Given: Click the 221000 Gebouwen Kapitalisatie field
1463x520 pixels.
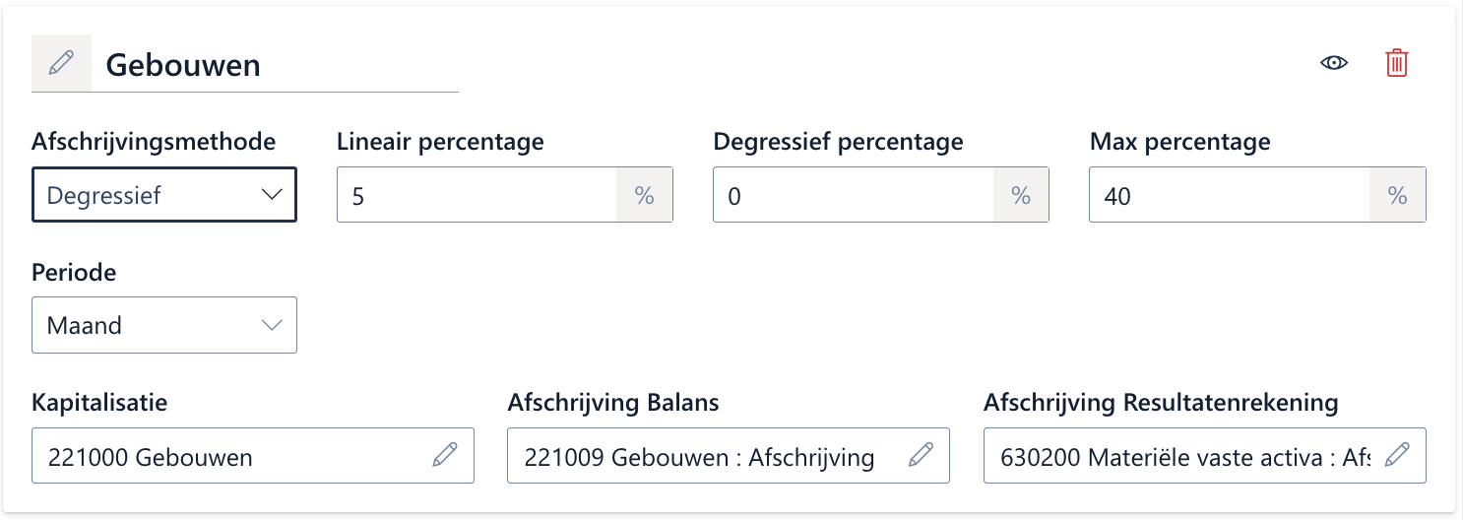Looking at the screenshot, I should click(x=231, y=456).
